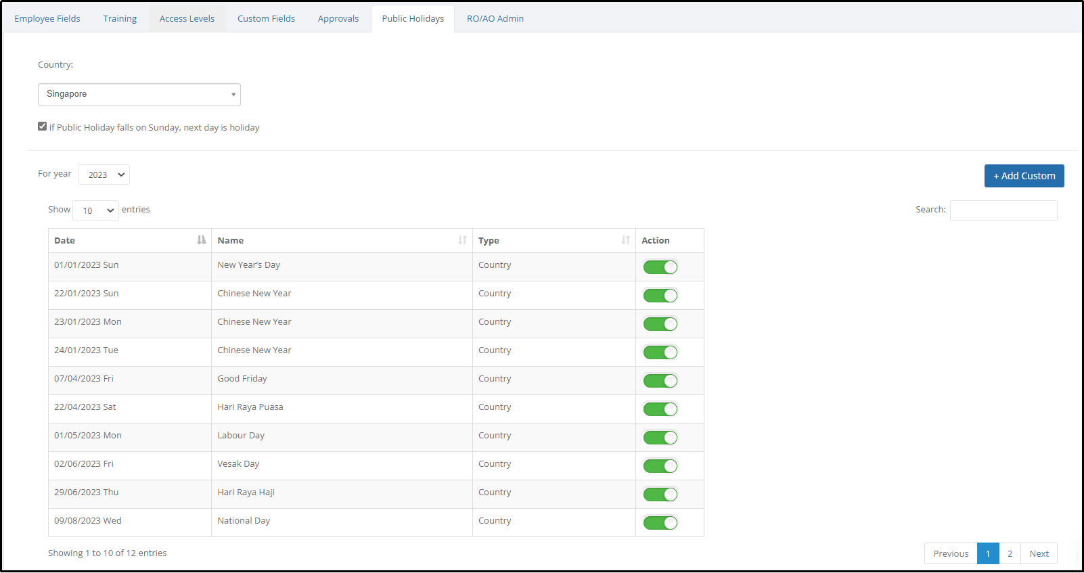Screen dimensions: 1084x573
Task: Select the Vesak Day name cell
Action: [342, 466]
